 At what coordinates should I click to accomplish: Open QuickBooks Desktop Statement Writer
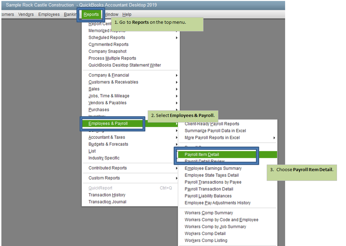(130, 65)
